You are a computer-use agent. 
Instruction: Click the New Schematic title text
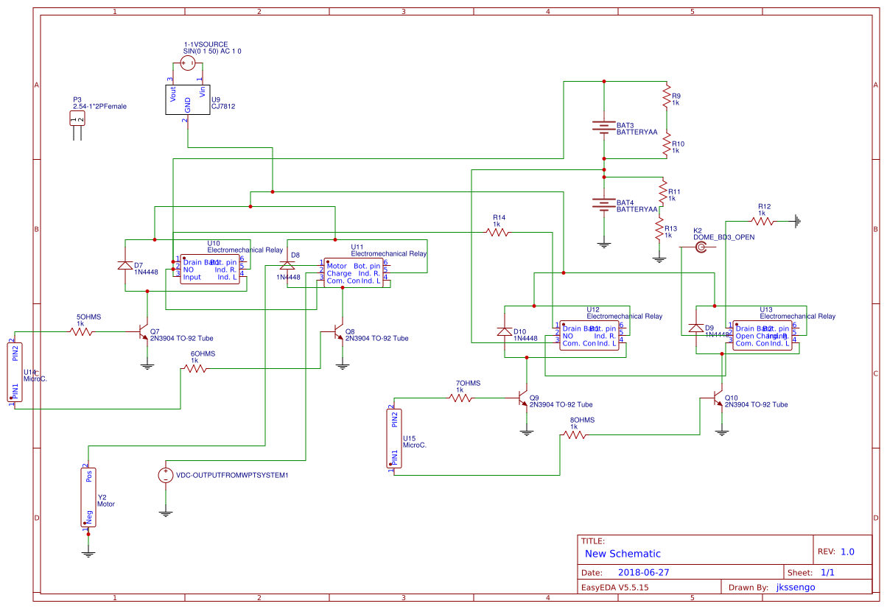[x=623, y=554]
